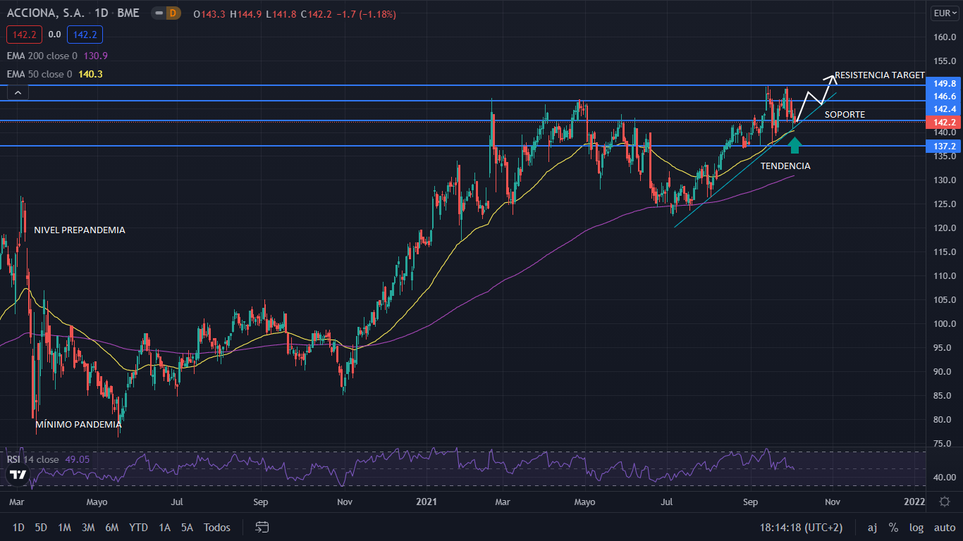Toggle percent scale mode
The image size is (963, 541).
893,527
